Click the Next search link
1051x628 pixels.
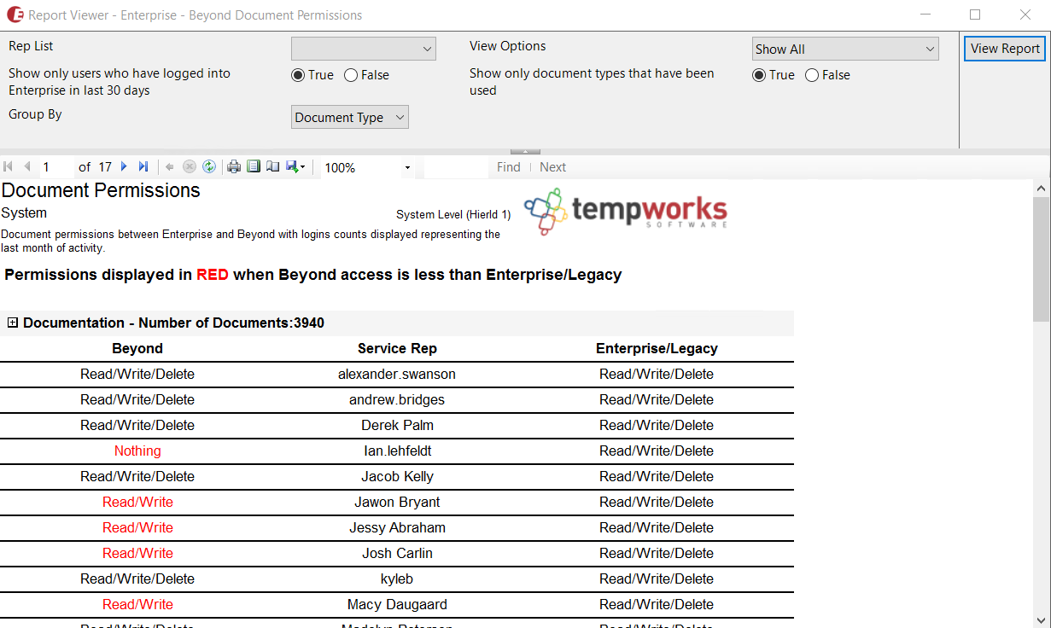(552, 167)
